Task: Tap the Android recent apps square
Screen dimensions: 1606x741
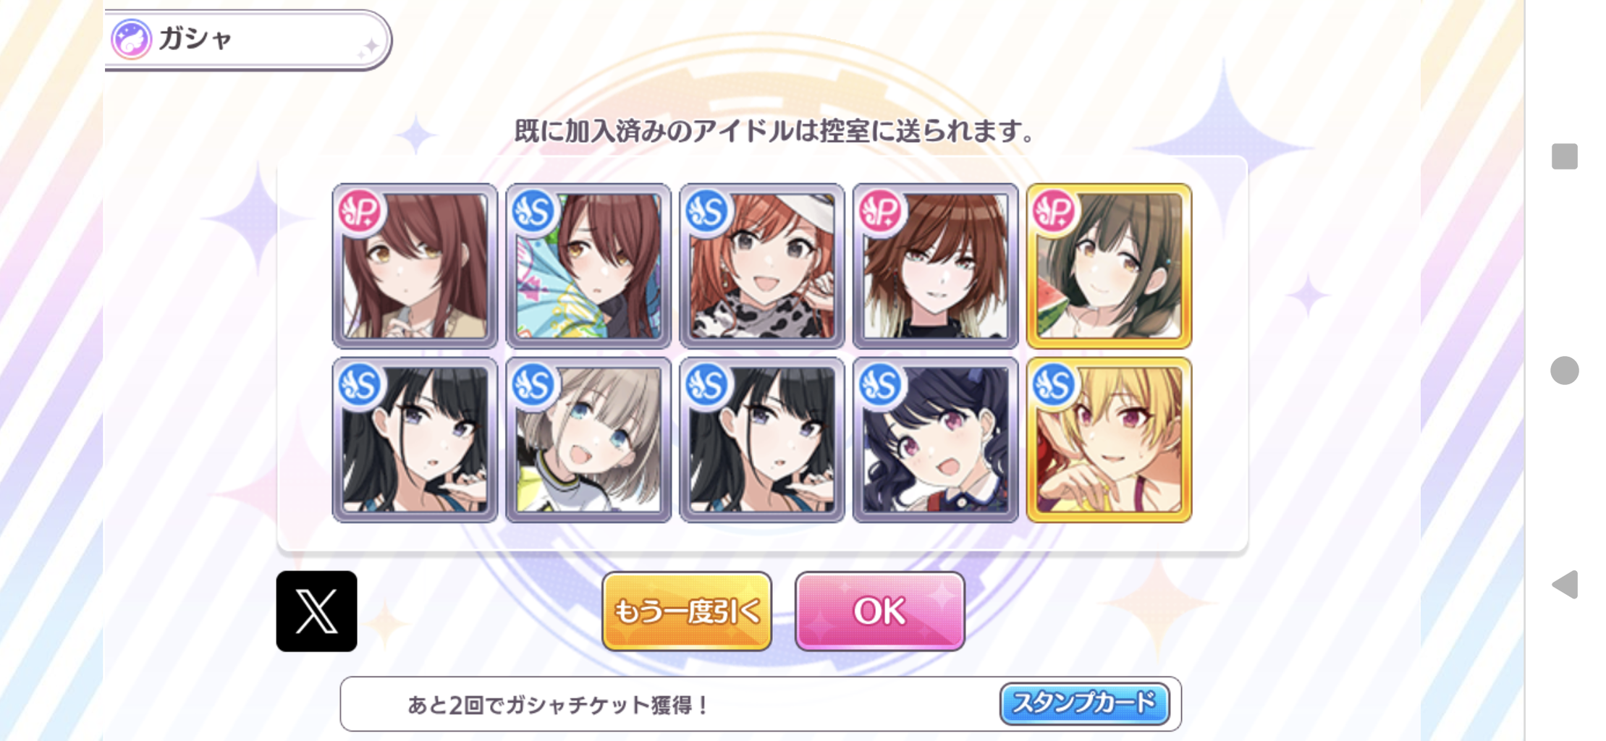Action: pyautogui.click(x=1564, y=156)
